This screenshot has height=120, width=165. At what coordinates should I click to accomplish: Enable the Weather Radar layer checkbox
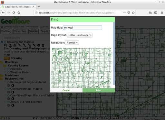[x=5, y=72]
